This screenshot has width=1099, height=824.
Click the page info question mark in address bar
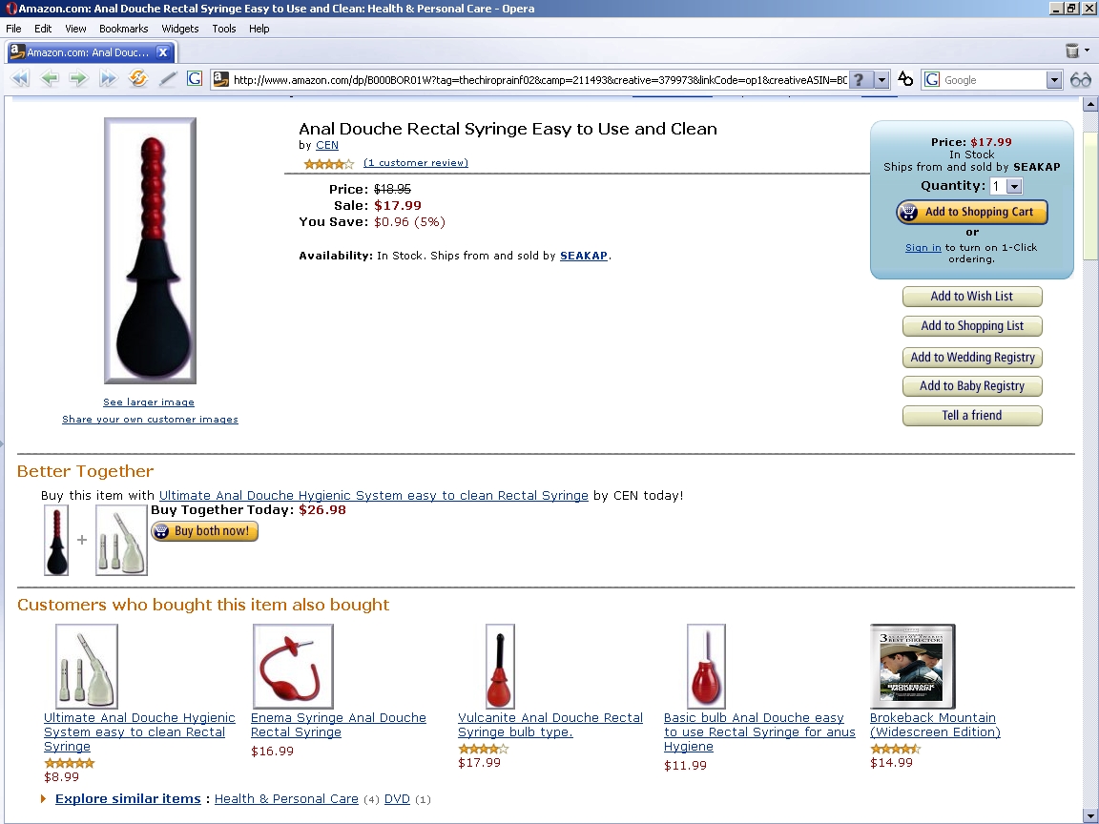pyautogui.click(x=861, y=80)
